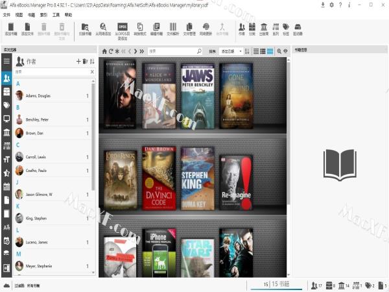The image size is (389, 292).
Task: Open the 帮助 (Help) menu
Action: click(x=68, y=15)
